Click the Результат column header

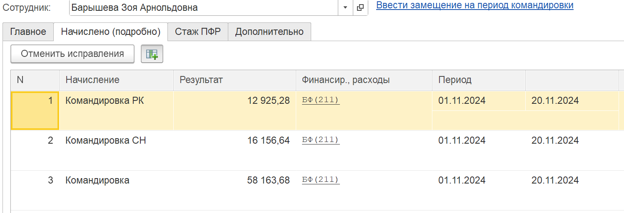tap(201, 80)
